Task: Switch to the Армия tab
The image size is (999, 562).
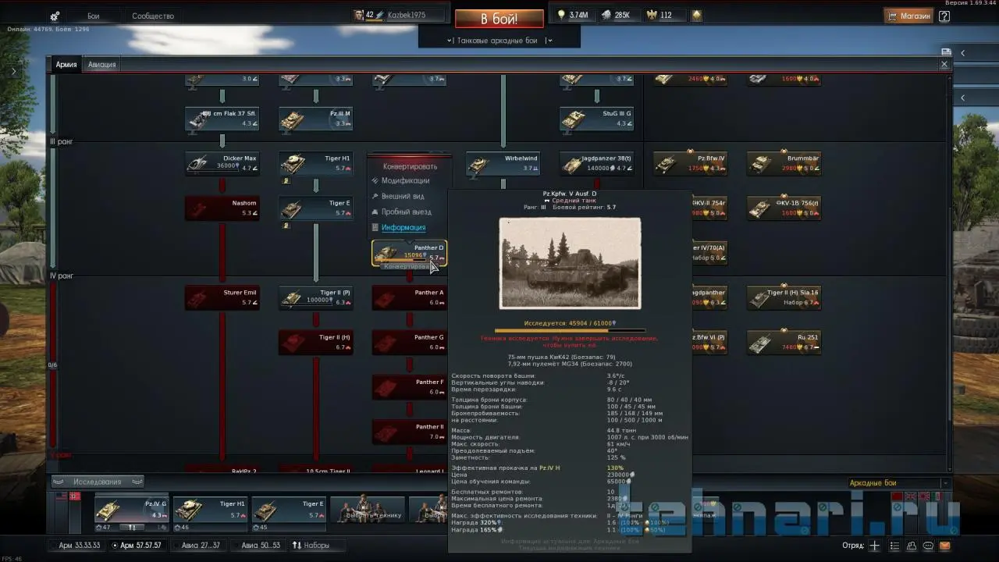Action: point(66,65)
